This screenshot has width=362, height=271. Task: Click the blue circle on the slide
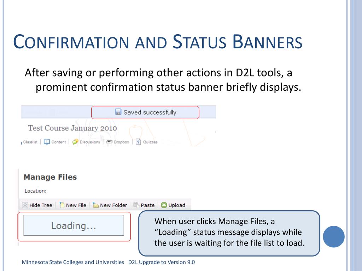coord(334,237)
